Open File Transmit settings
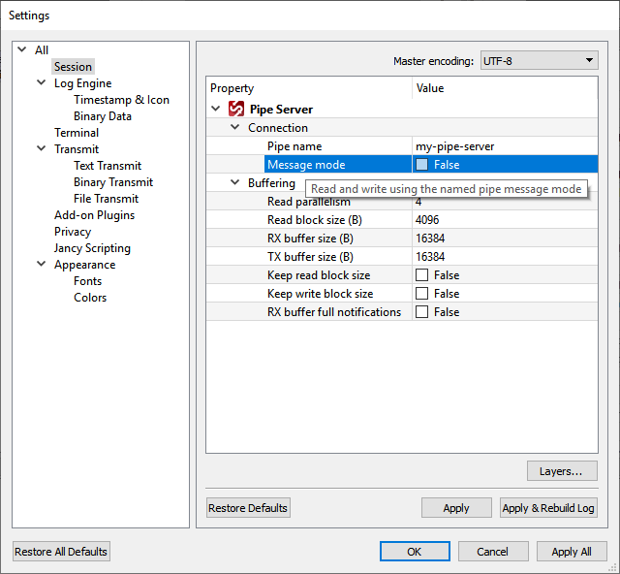This screenshot has height=574, width=620. (x=106, y=199)
